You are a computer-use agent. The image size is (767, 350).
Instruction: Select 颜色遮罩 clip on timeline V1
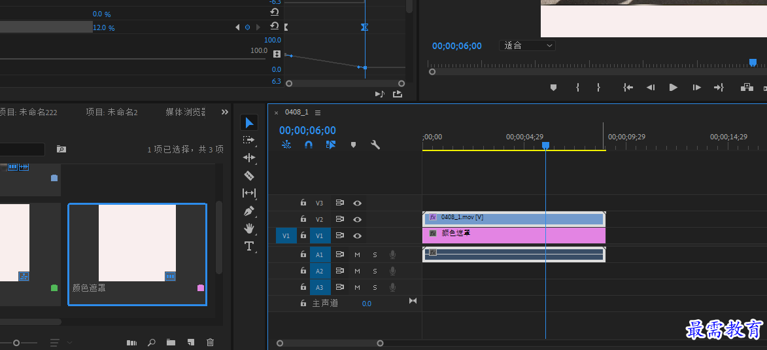click(x=514, y=236)
